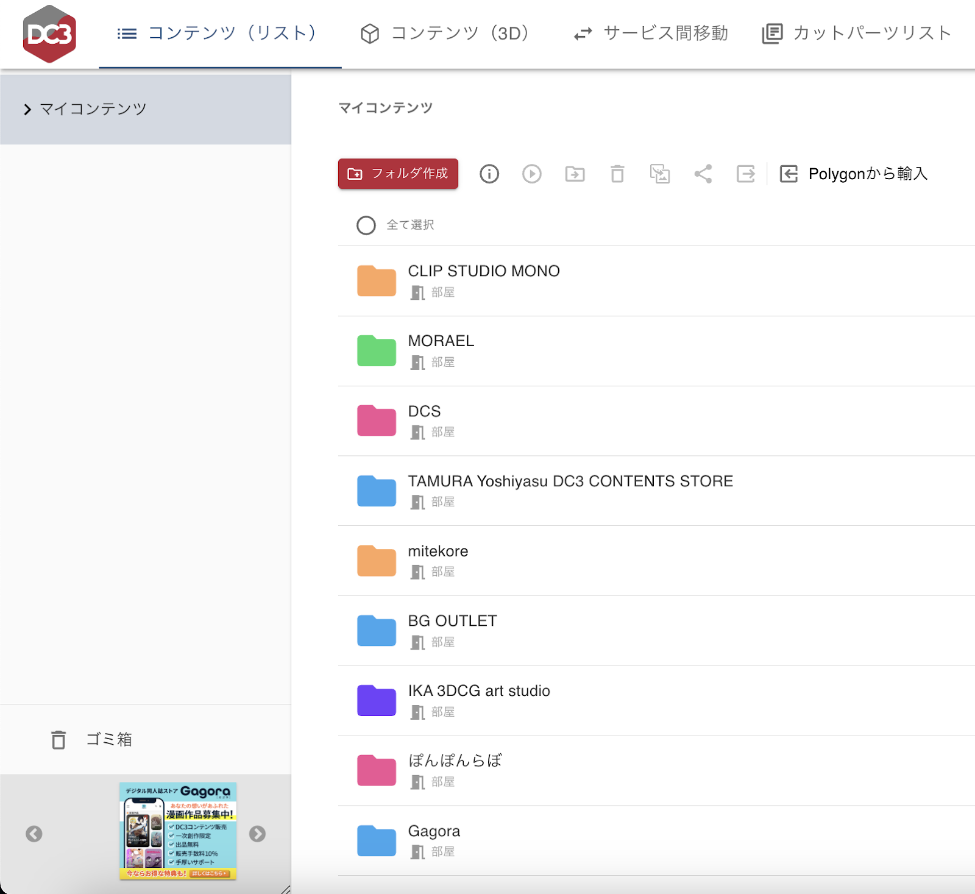Switch to コンテンツ（3D）tab

tap(445, 34)
